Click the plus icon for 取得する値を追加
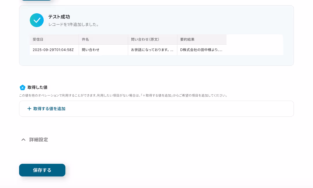The width and height of the screenshot is (313, 188). tap(29, 109)
